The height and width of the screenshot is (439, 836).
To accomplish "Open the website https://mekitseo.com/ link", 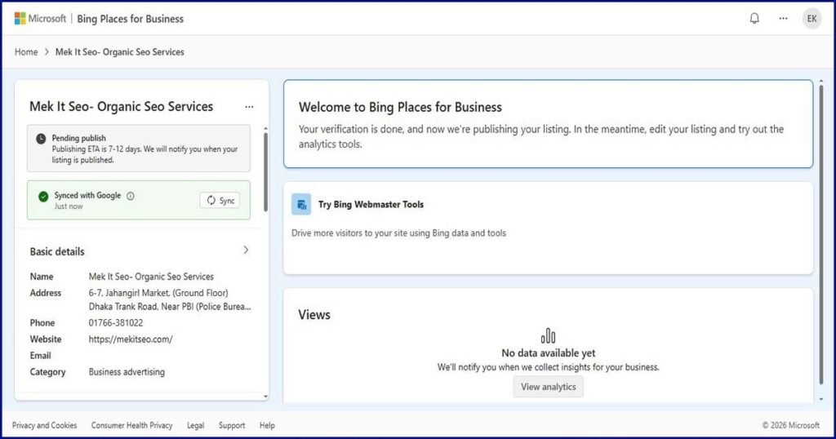I will pyautogui.click(x=131, y=339).
